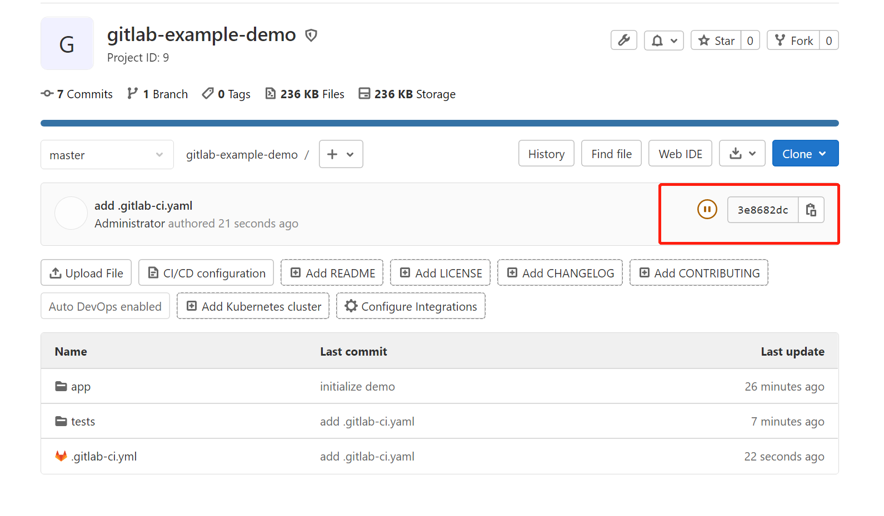Screen dimensions: 884x516
Task: Open the 7 Commits link
Action: 77,94
